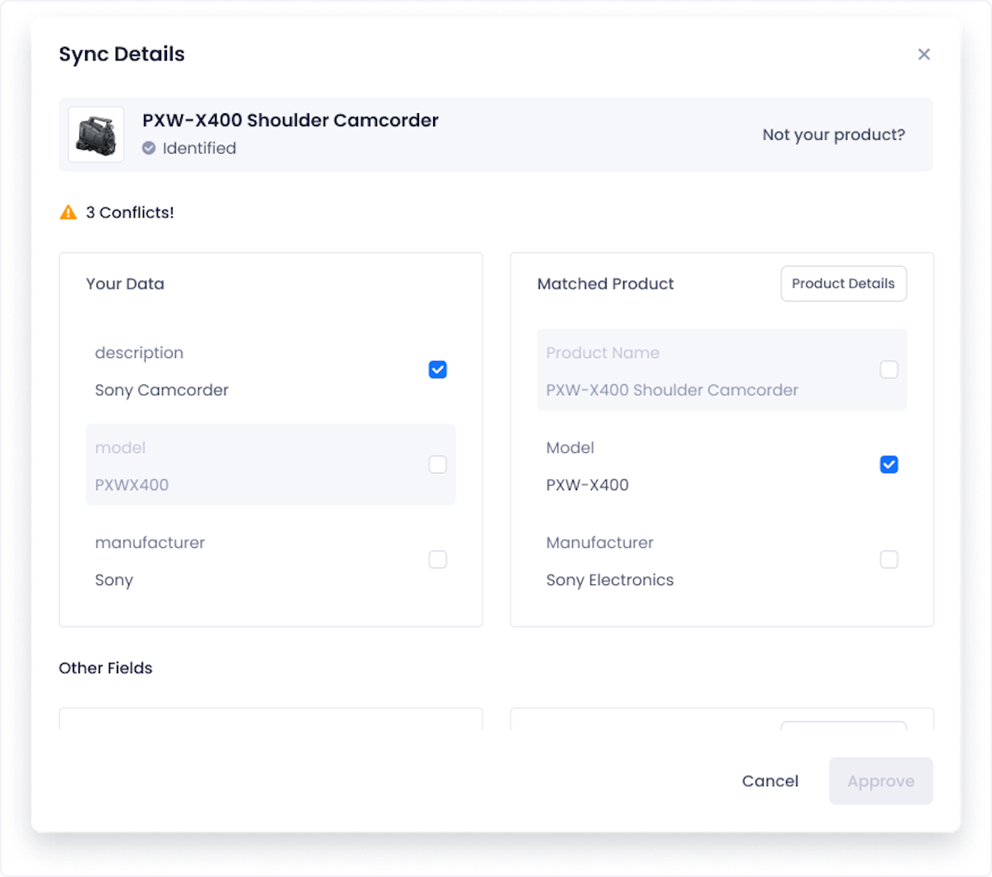Open Product Details

tap(843, 284)
